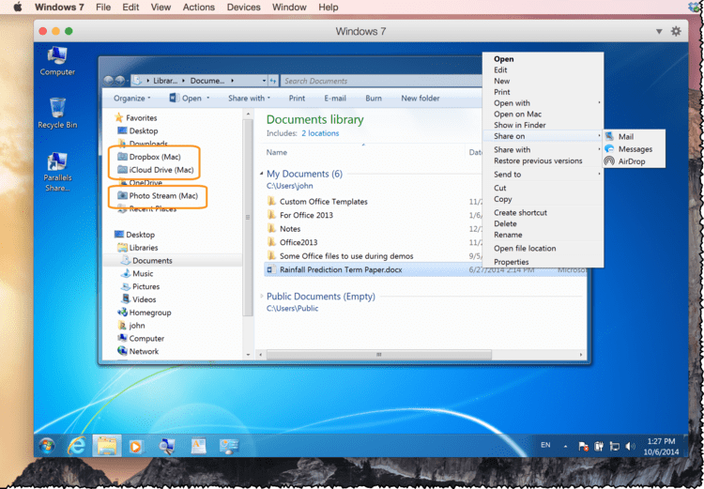Image resolution: width=704 pixels, height=489 pixels.
Task: Select Pictures library in navigation pane
Action: (x=140, y=286)
